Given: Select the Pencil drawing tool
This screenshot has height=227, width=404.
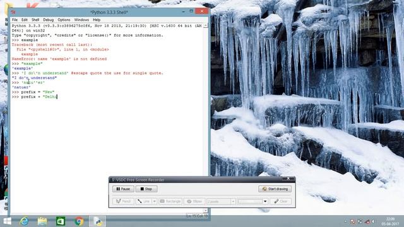Looking at the screenshot, I should point(123,201).
